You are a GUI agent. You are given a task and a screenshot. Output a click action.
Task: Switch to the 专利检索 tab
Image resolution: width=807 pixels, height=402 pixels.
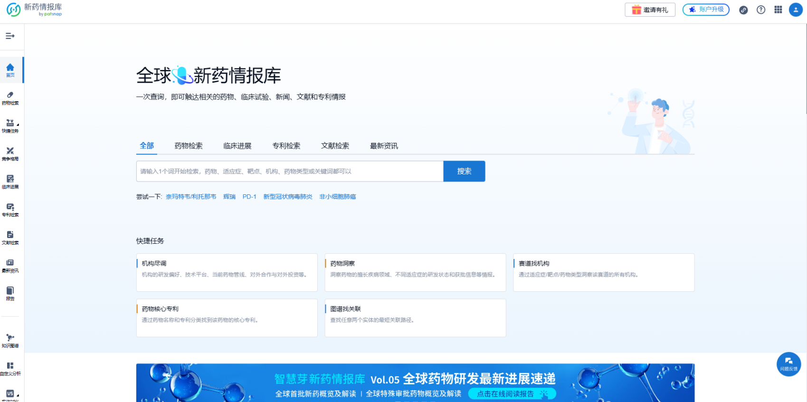(286, 146)
